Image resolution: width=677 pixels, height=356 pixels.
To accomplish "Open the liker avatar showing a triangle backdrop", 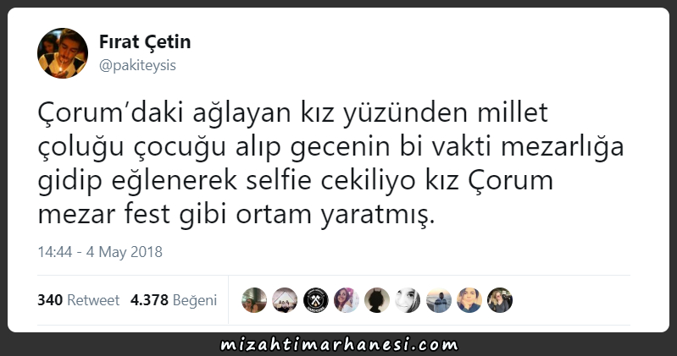I will [x=285, y=300].
